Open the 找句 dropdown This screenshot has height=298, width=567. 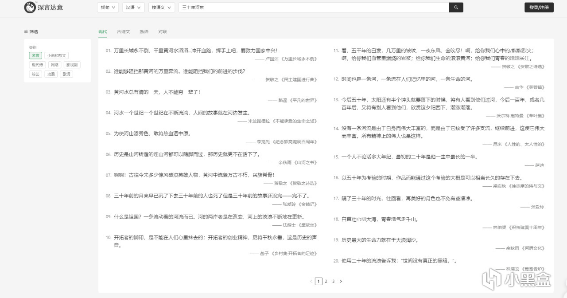[108, 8]
